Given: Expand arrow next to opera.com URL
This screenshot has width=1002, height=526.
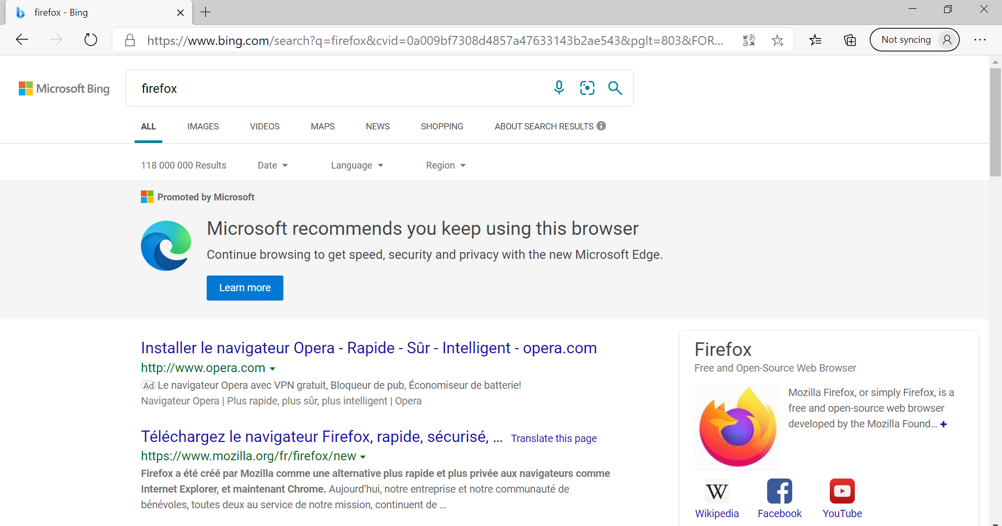Looking at the screenshot, I should point(272,369).
